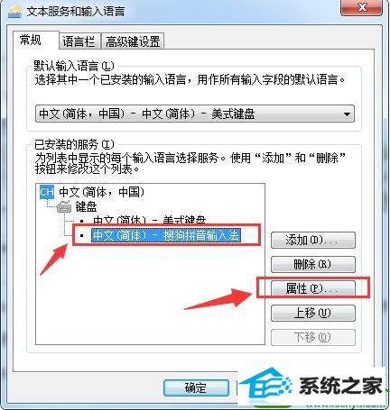Open the 中文(简体,中国) 美式键盘 combo box
390x410 pixels.
(195, 114)
